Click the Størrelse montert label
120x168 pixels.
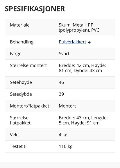(28, 65)
